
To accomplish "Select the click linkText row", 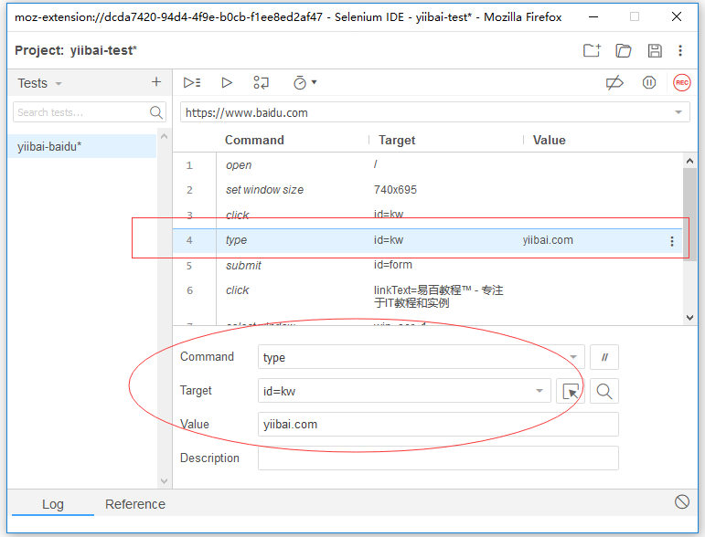I will 427,296.
